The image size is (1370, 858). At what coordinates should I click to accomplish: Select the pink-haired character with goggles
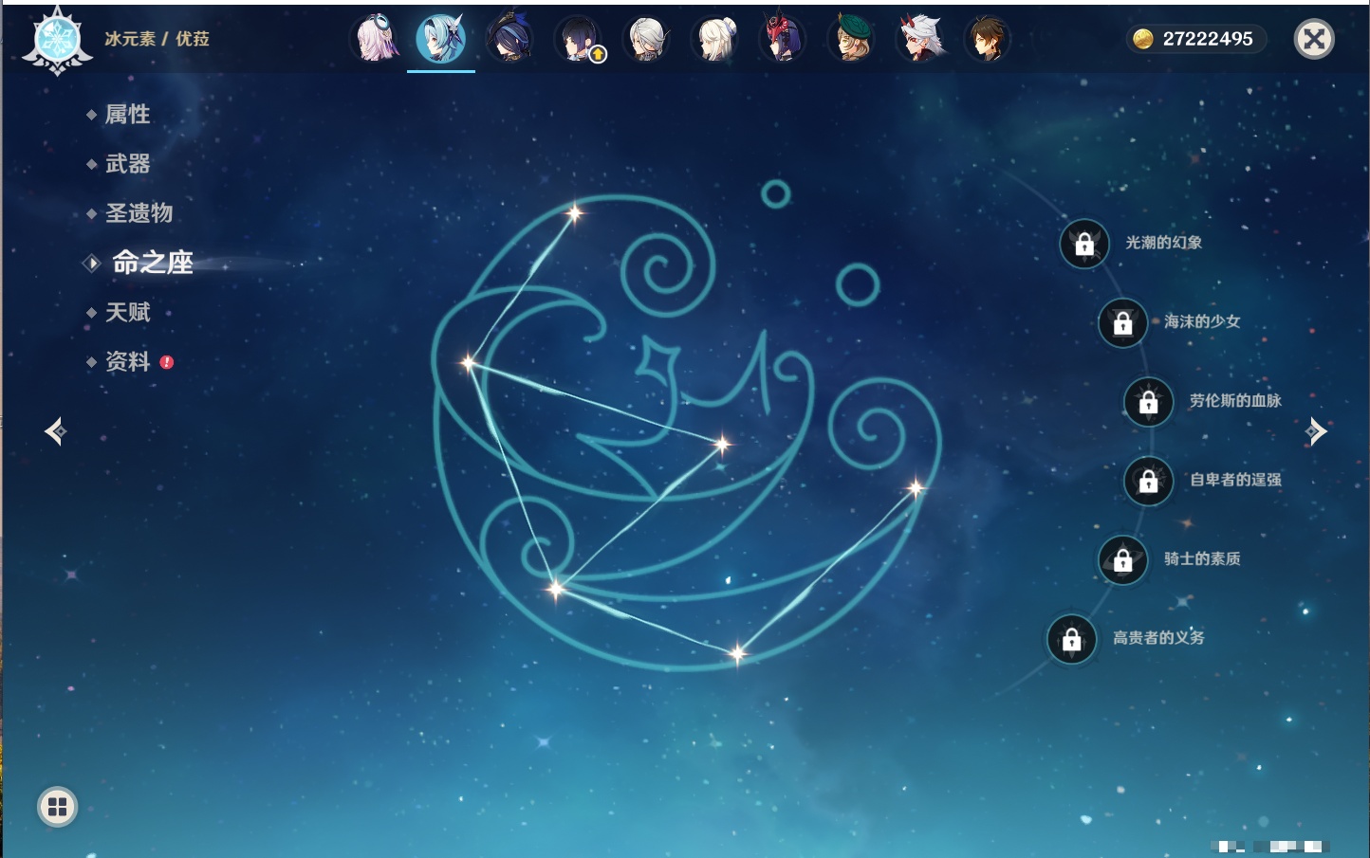click(x=375, y=39)
